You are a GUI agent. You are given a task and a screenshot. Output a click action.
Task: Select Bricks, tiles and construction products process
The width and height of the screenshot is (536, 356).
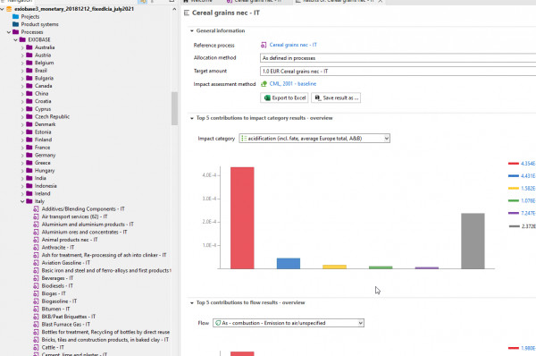tap(105, 340)
